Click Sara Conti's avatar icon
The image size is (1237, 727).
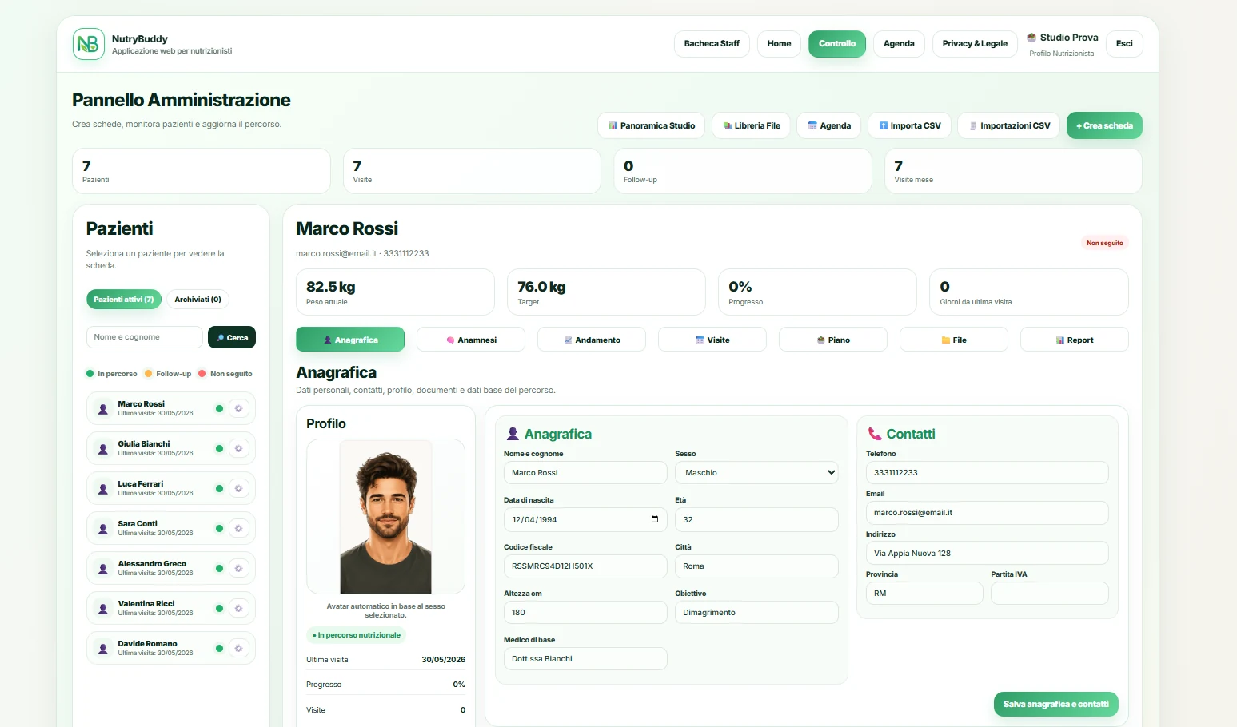coord(103,529)
